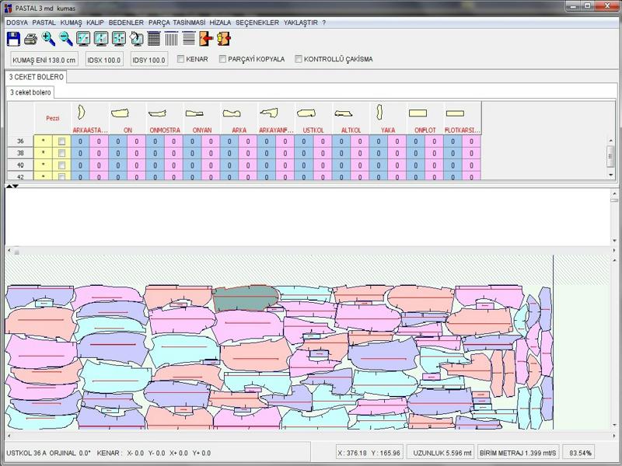This screenshot has height=466, width=622.
Task: Click the zoom out magnifier icon
Action: click(66, 39)
